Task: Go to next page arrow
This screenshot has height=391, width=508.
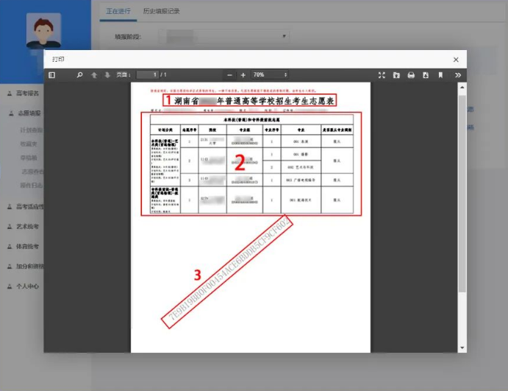Action: [x=107, y=75]
